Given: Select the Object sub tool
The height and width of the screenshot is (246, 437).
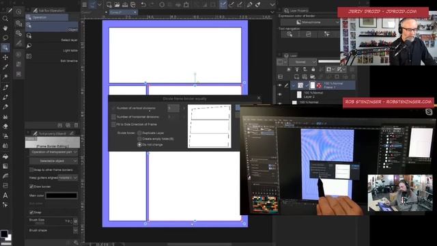Looking at the screenshot, I should (x=52, y=27).
